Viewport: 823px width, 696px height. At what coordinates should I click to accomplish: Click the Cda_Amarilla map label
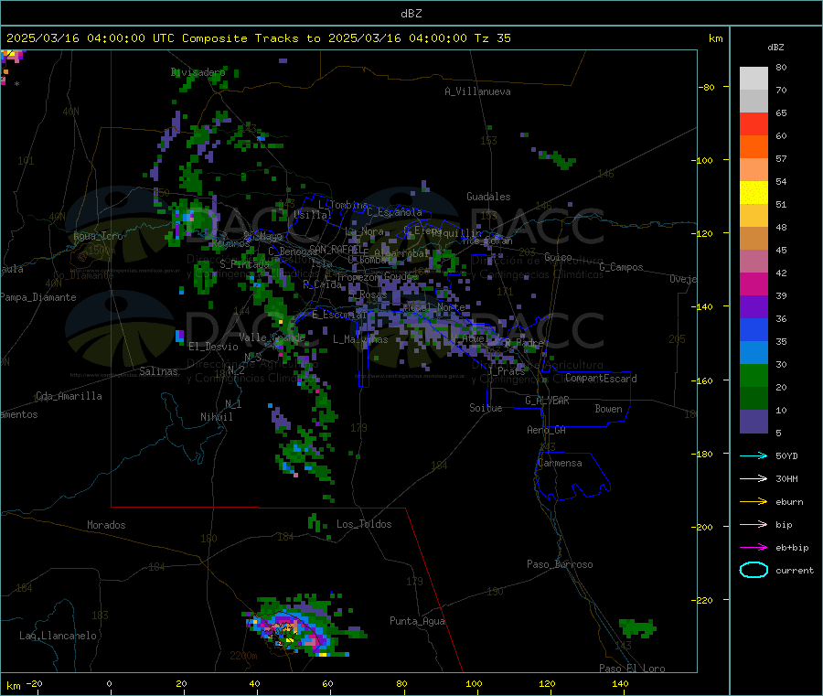[x=69, y=396]
